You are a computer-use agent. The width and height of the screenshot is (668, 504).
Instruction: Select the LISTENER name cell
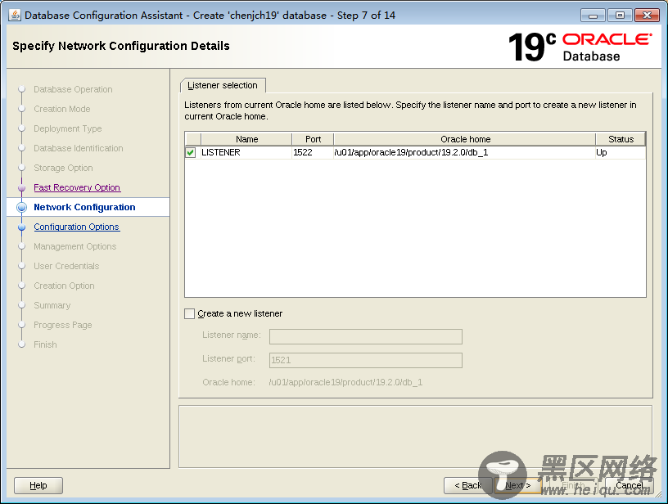[246, 152]
